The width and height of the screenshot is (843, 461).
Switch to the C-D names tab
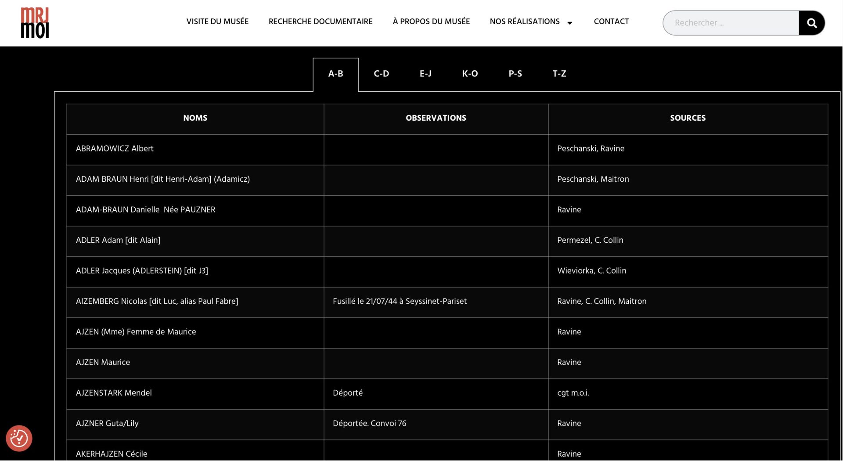click(381, 74)
